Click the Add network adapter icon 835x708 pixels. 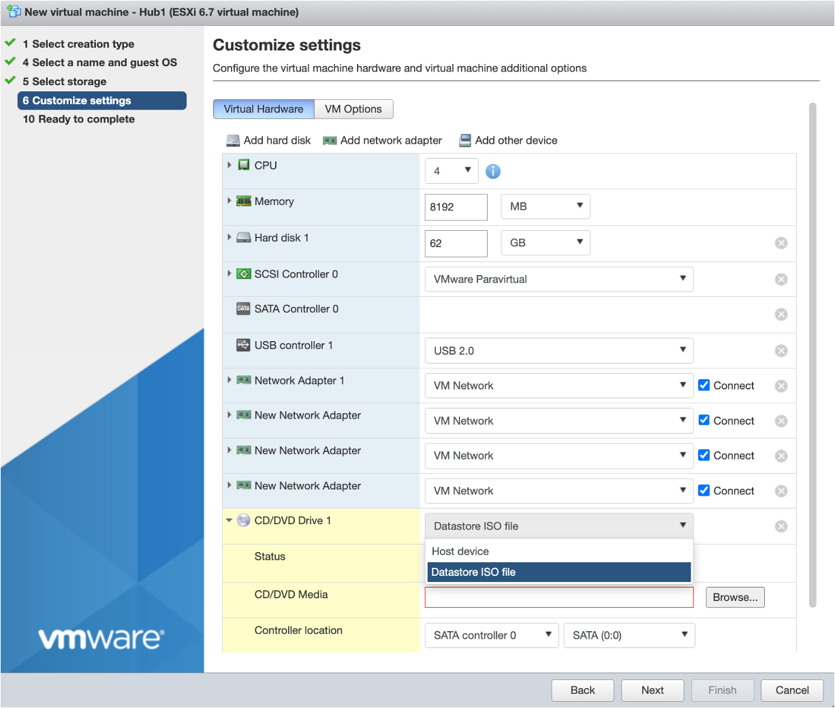pos(330,140)
